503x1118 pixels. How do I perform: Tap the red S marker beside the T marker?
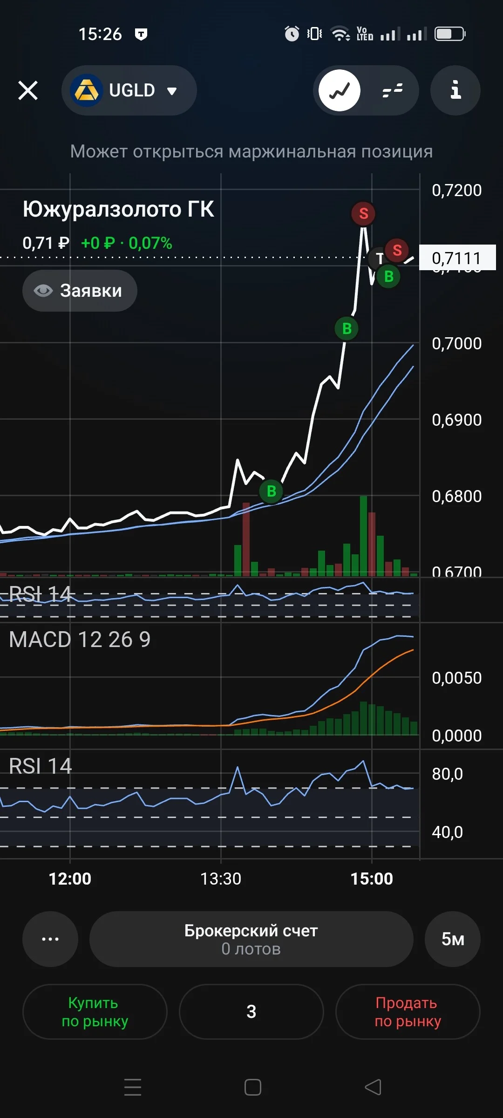click(x=397, y=250)
